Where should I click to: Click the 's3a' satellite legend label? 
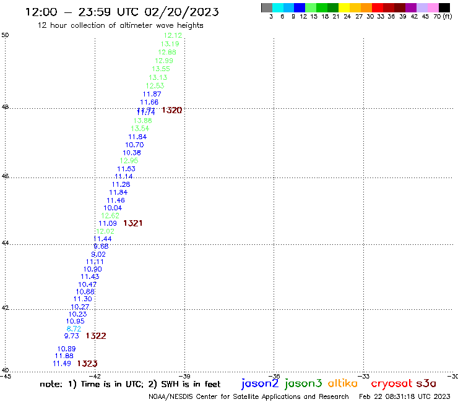pyautogui.click(x=426, y=383)
